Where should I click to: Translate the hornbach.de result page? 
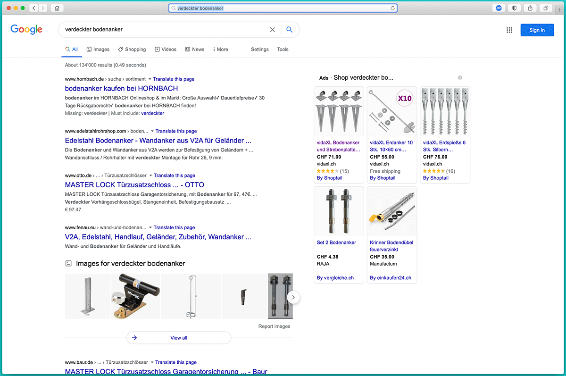point(174,79)
